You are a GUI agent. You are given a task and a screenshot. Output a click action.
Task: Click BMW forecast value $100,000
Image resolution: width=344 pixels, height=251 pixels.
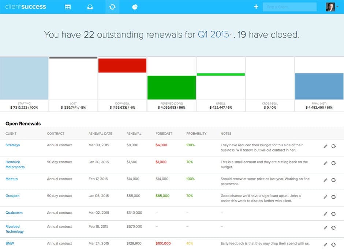[163, 243]
